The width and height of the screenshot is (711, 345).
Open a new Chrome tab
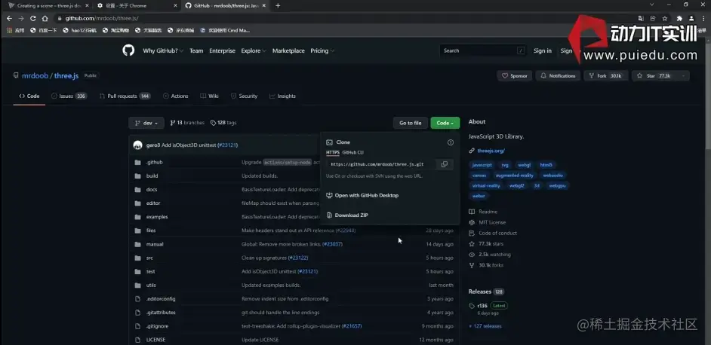click(278, 5)
